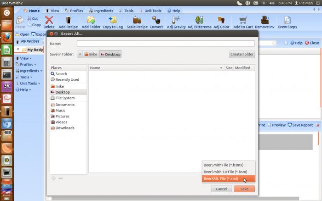
Task: Click the Copy toolbar item
Action: pos(34,25)
